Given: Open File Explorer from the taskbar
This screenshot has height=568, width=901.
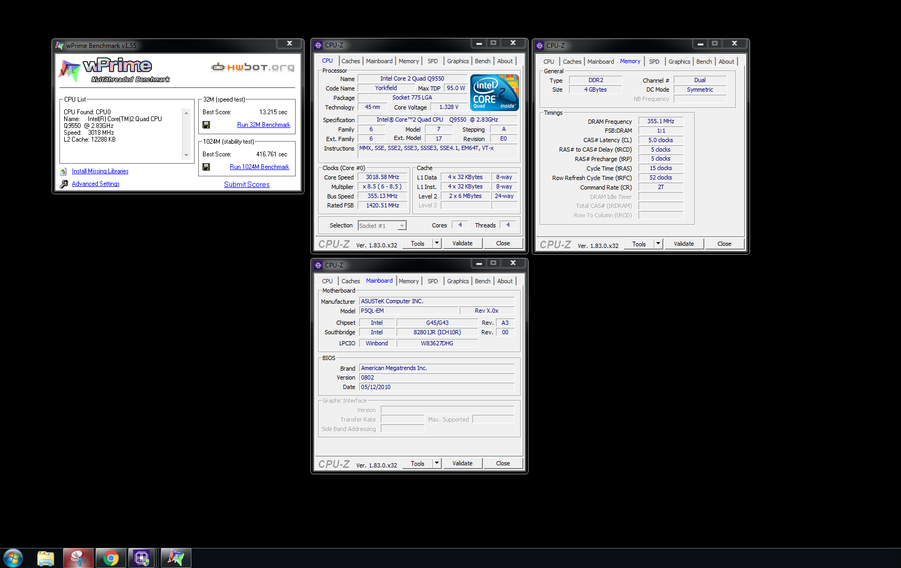Looking at the screenshot, I should coord(46,558).
